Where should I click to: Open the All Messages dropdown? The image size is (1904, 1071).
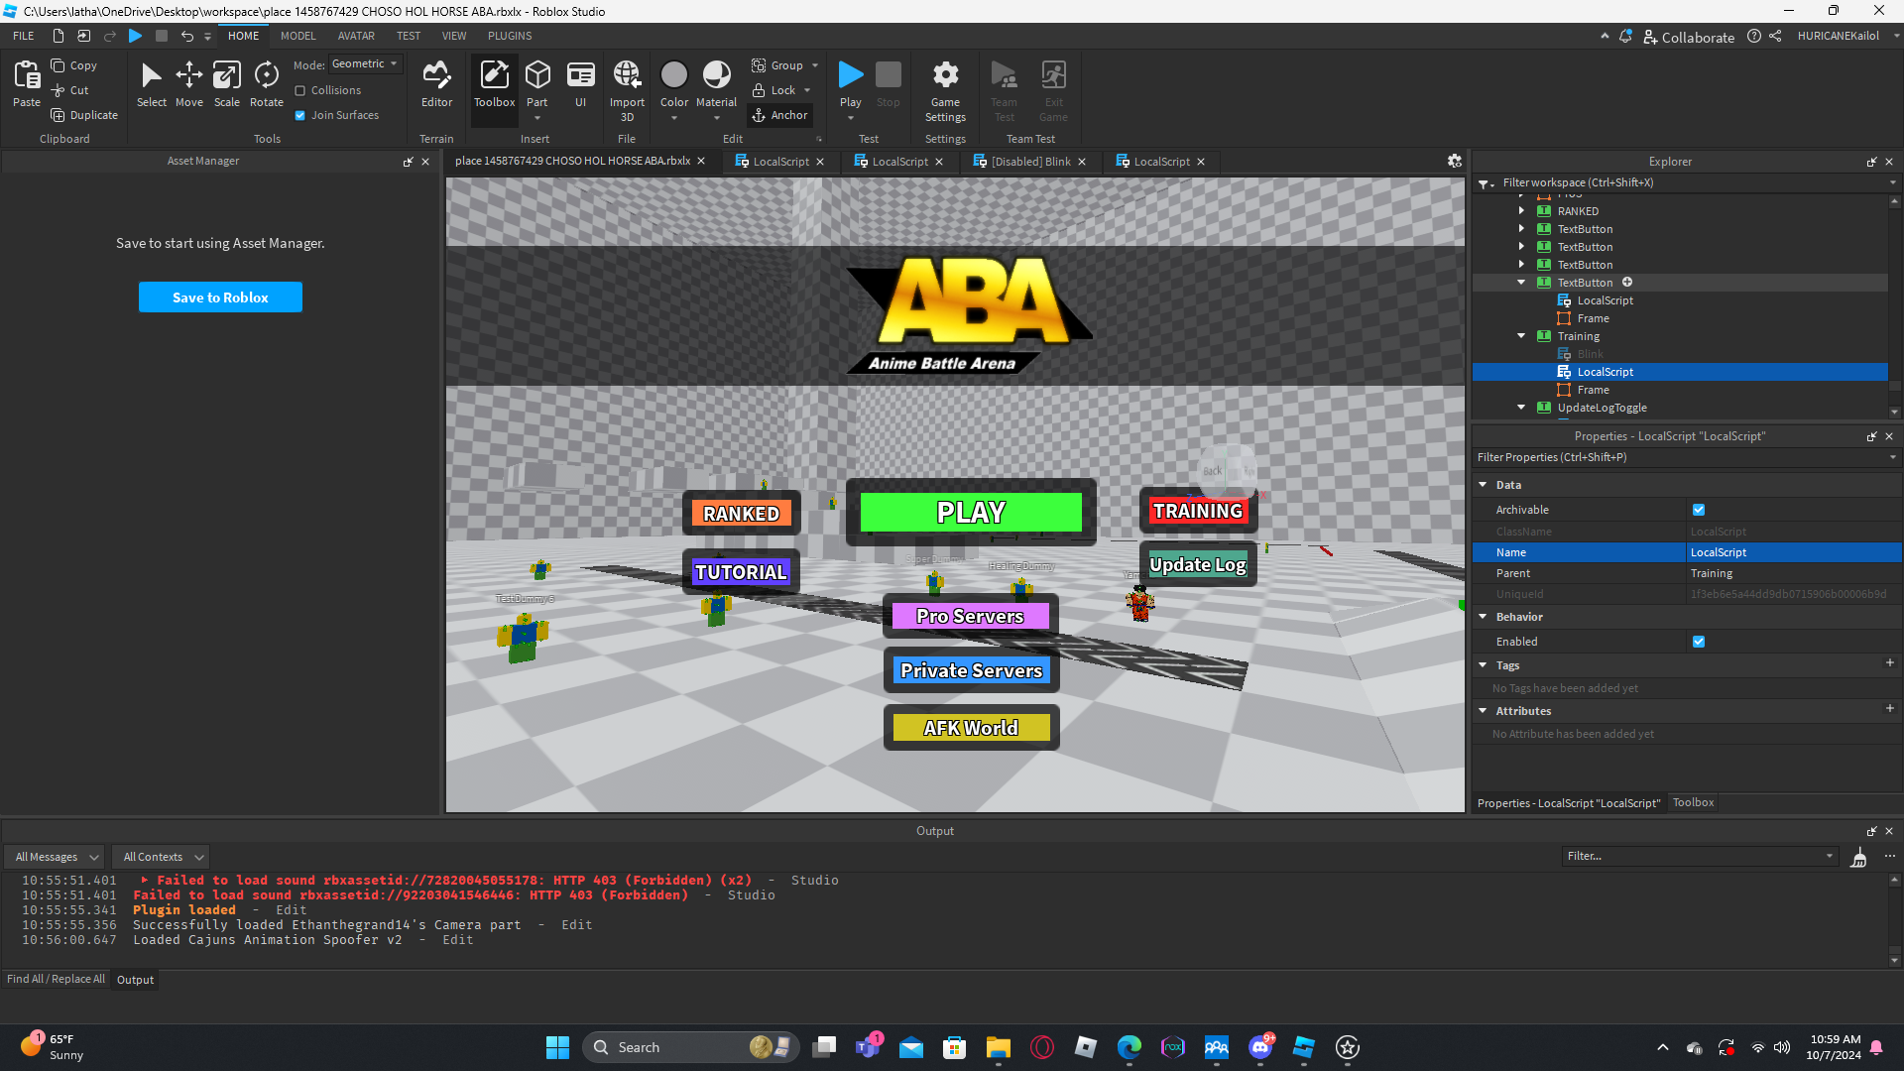pos(57,857)
